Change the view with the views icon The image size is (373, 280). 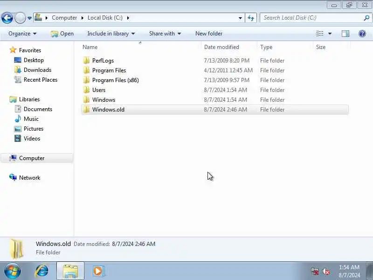point(320,34)
